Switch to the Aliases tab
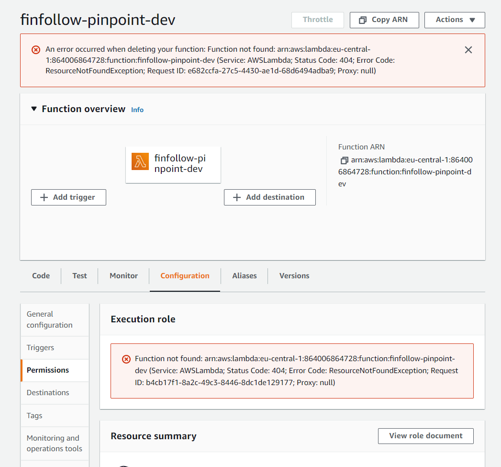The width and height of the screenshot is (501, 467). (244, 275)
